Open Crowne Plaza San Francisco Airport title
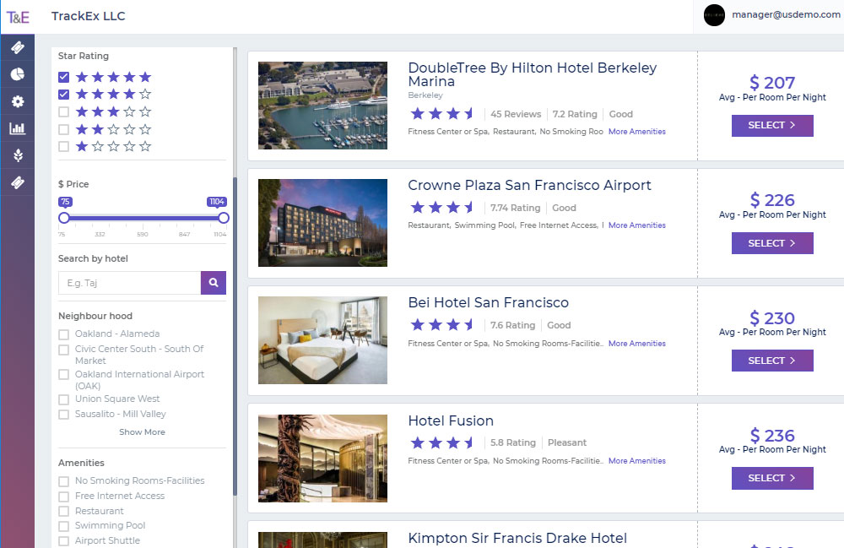This screenshot has height=548, width=844. point(530,185)
